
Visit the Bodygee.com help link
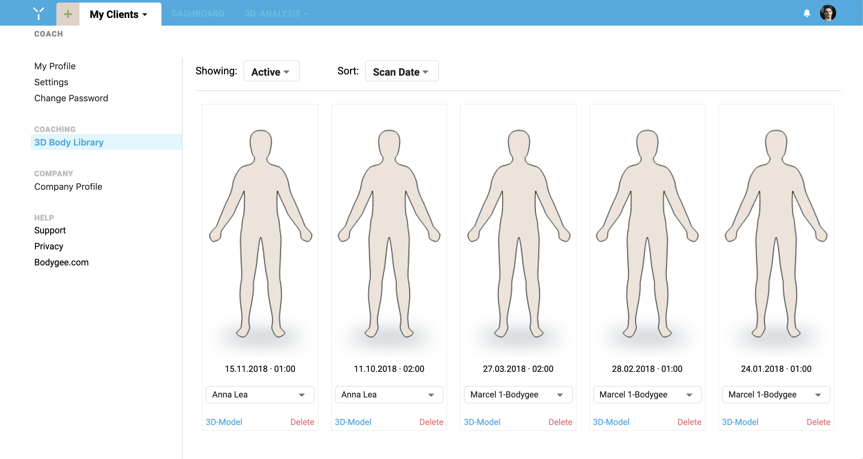61,262
